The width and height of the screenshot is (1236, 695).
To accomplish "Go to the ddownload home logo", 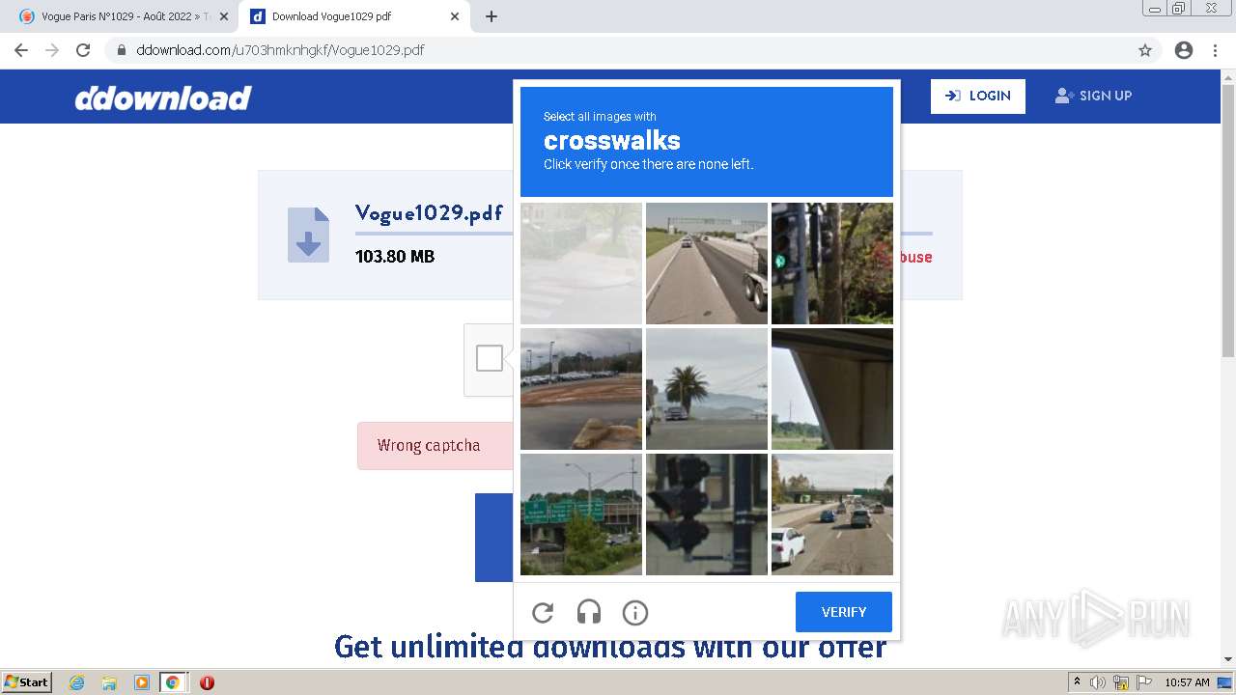I will coord(163,97).
